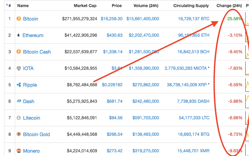Click the Bitcoin Gold logo icon
249x156 pixels.
tap(19, 134)
